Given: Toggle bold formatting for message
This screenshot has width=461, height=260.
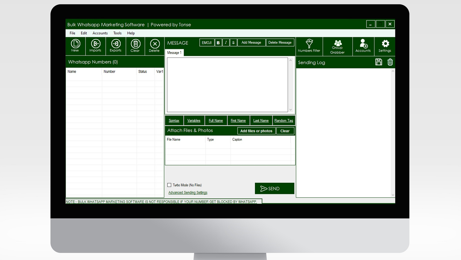Looking at the screenshot, I should coord(218,43).
